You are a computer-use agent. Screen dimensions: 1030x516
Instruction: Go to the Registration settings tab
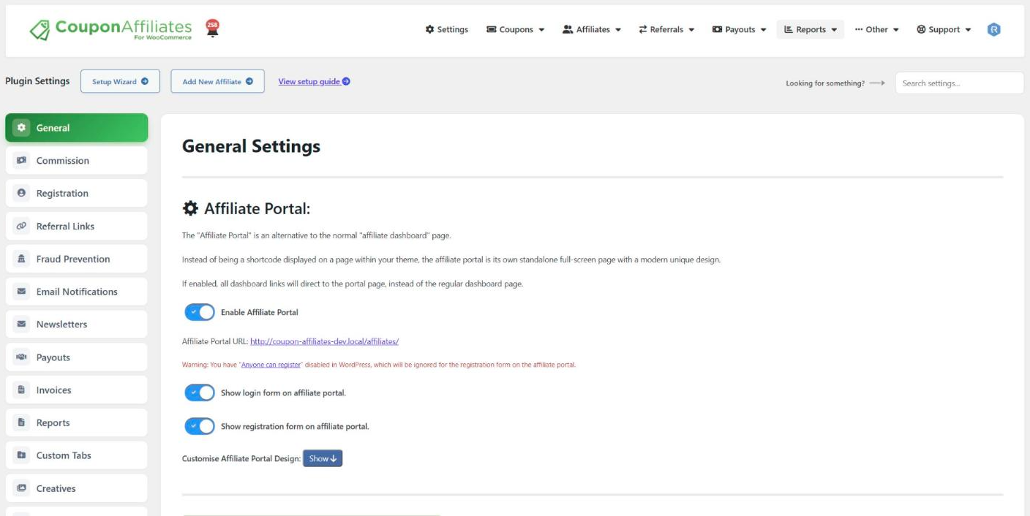(77, 193)
